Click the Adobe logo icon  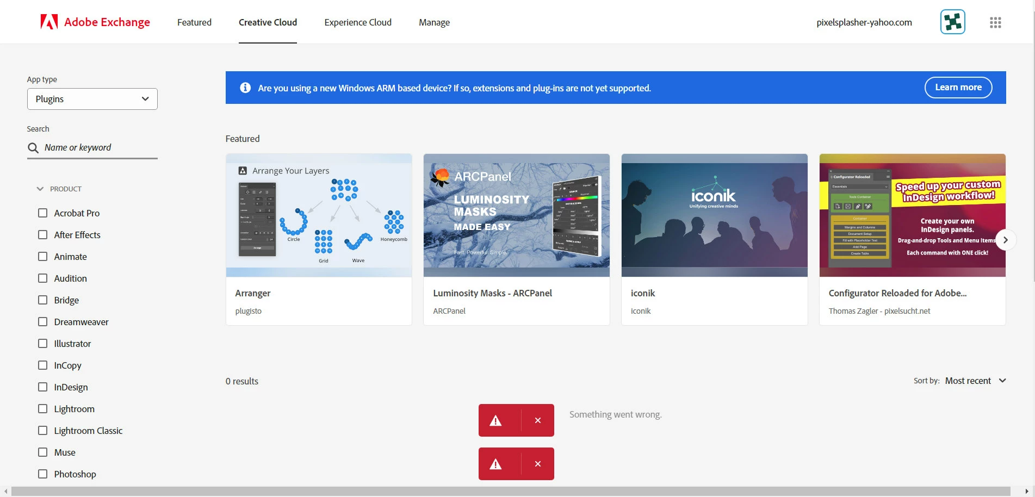(49, 22)
